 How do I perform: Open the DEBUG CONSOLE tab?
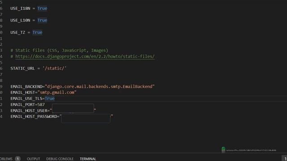click(x=60, y=159)
